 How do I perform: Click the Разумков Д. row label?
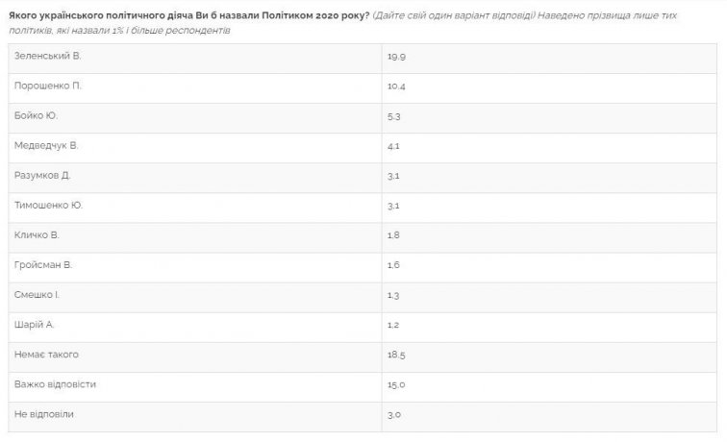[43, 176]
